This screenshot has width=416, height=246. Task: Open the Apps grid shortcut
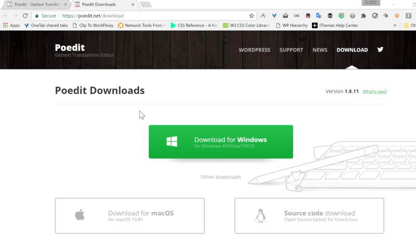[11, 25]
